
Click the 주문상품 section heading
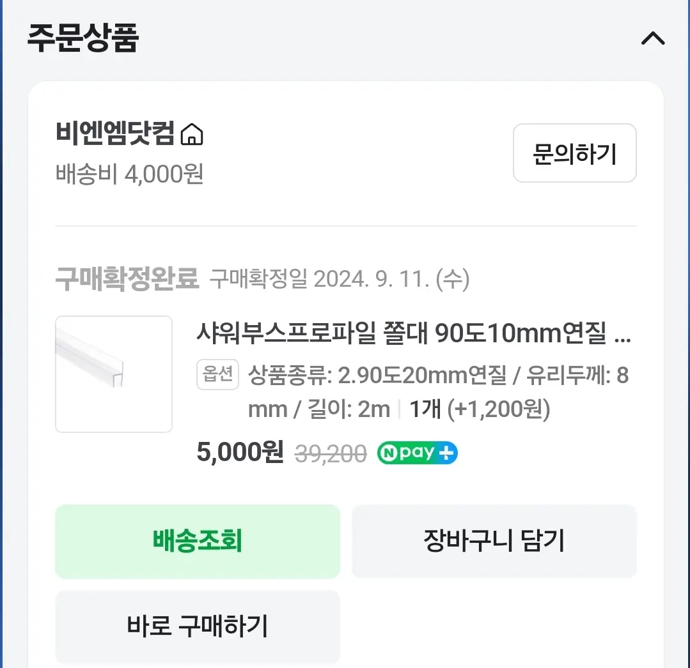[83, 38]
